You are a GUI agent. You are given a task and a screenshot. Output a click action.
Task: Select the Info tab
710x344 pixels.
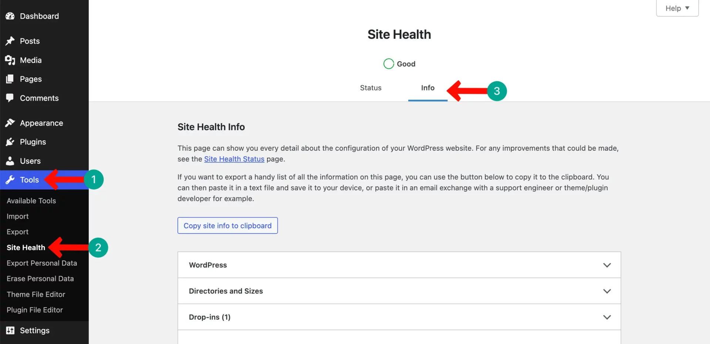[427, 88]
